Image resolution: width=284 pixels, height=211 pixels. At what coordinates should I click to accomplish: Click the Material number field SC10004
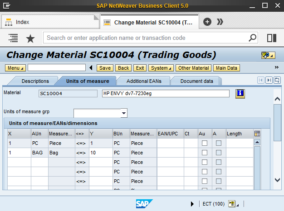click(x=68, y=93)
